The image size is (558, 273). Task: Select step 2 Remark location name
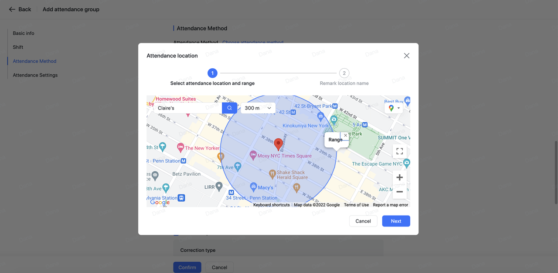coord(344,73)
